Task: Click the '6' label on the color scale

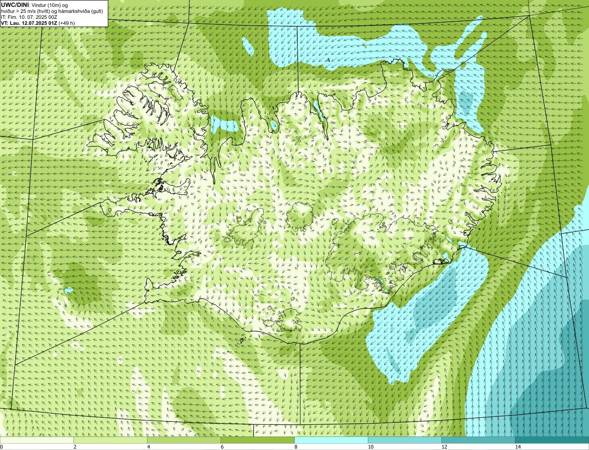Action: tap(222, 447)
